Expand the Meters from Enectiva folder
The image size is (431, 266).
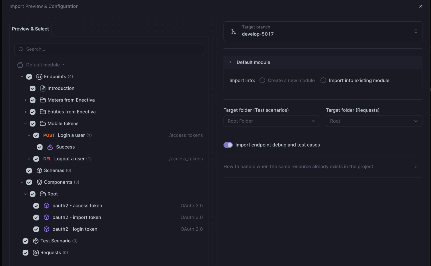25,100
